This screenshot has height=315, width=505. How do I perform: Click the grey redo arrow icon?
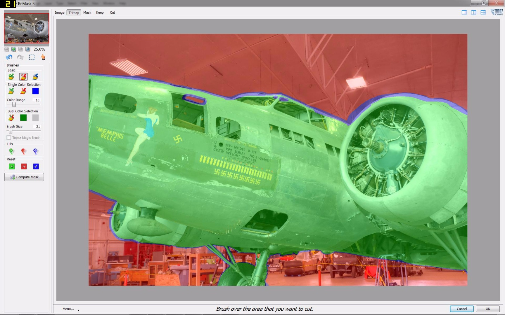[x=20, y=57]
